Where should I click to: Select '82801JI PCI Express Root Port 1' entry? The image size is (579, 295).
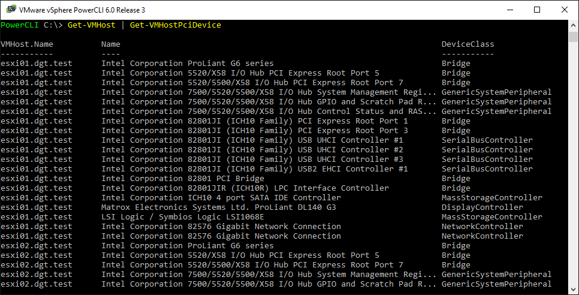click(x=255, y=121)
